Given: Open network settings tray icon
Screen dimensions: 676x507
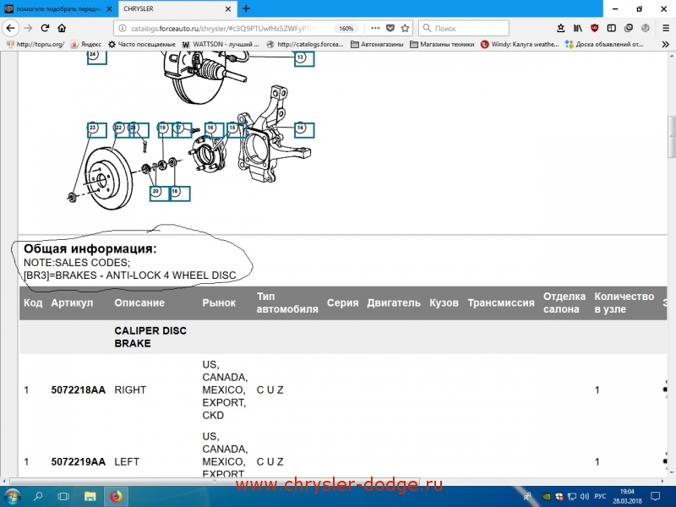Looking at the screenshot, I should [x=572, y=497].
